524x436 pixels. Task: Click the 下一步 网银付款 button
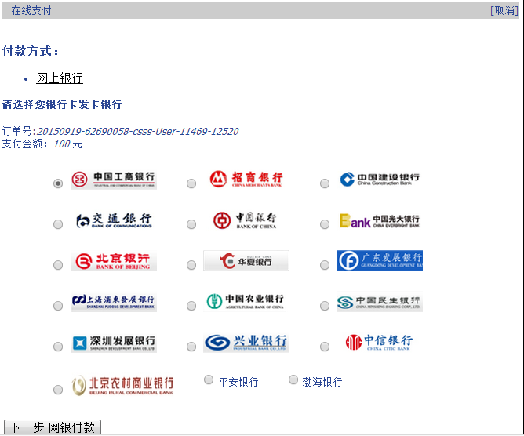click(53, 427)
